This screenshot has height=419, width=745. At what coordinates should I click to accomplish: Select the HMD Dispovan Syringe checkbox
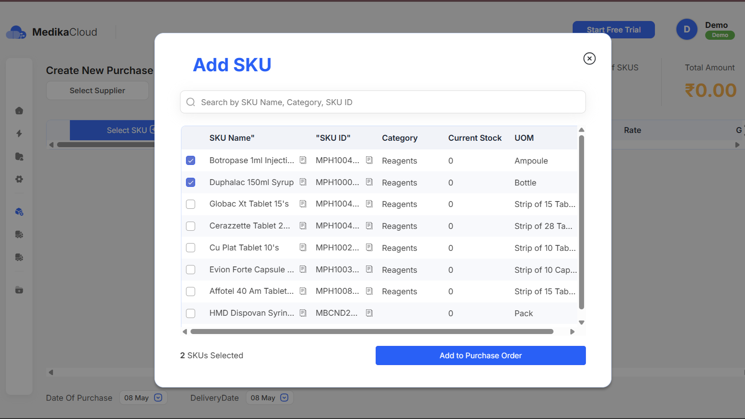(191, 313)
